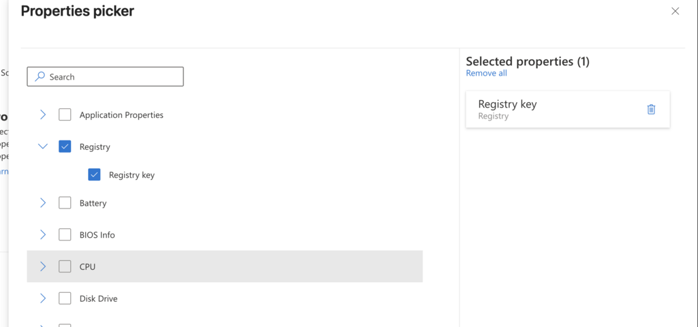This screenshot has height=327, width=698.
Task: Expand the BIOS Info category
Action: [43, 234]
